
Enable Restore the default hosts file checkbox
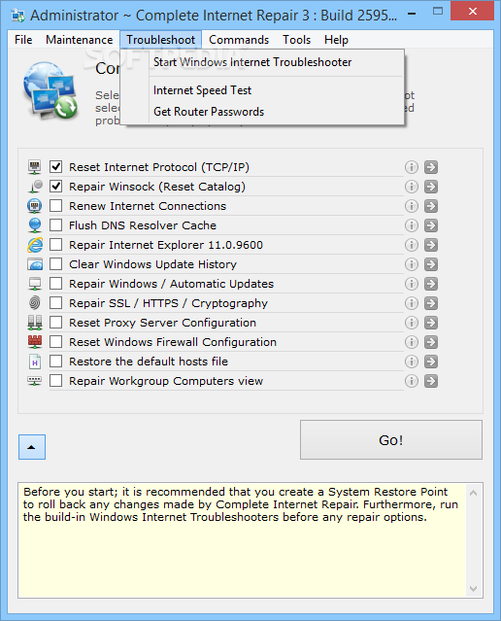coord(55,361)
